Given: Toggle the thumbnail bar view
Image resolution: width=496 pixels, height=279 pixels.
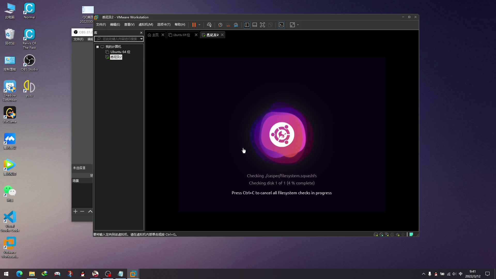Looking at the screenshot, I should 254,25.
